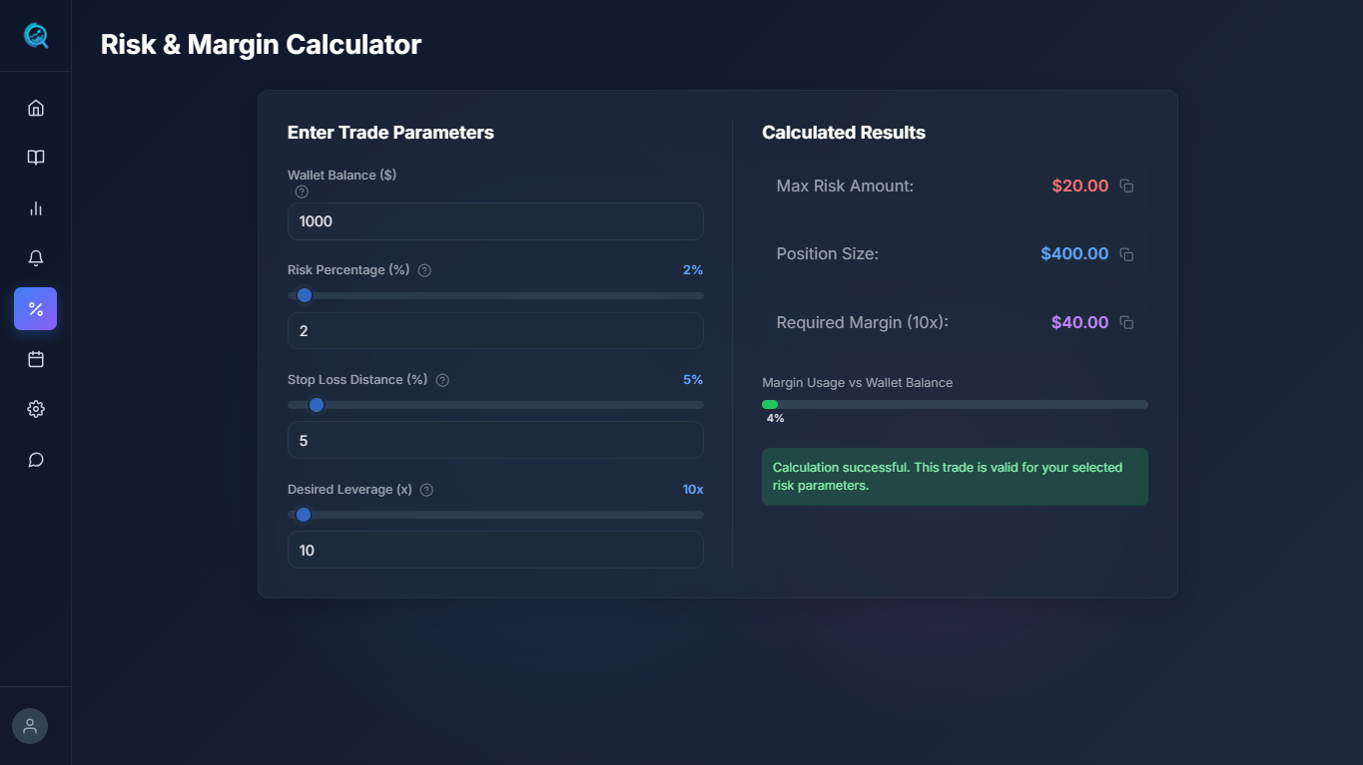Open the bell notifications icon

click(36, 258)
